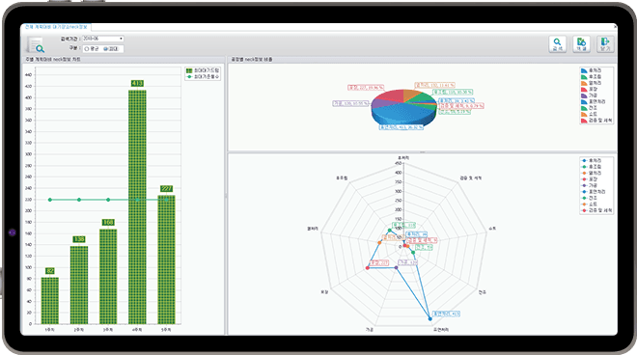Click the 건조 entry in the pie legend
The width and height of the screenshot is (637, 355).
[591, 108]
